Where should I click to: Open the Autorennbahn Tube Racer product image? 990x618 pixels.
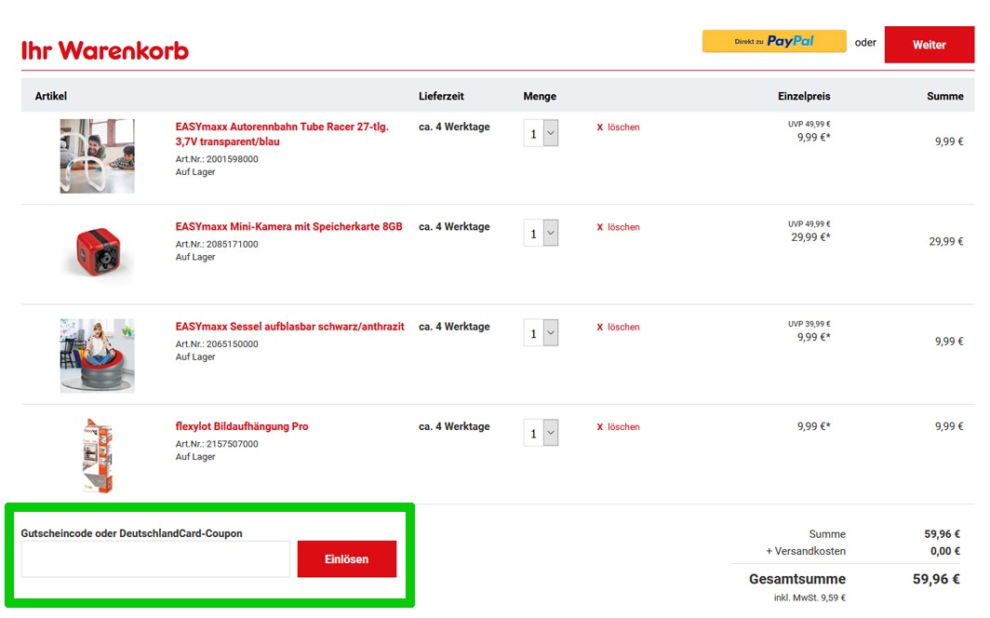97,155
